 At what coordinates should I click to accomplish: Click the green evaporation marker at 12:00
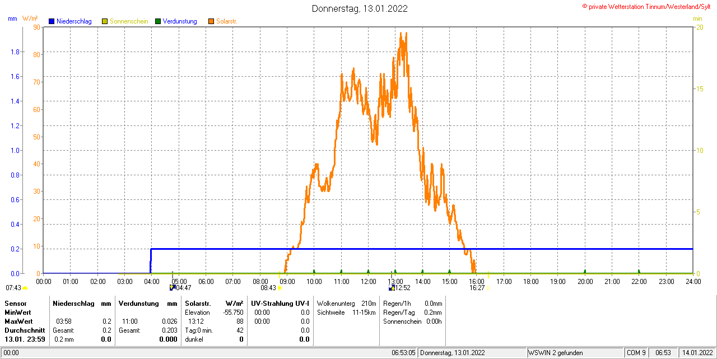368,272
